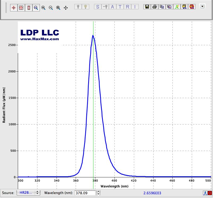Screen dimensions: 213x198
Task: Click the red delete overlay icon
Action: point(192,7)
